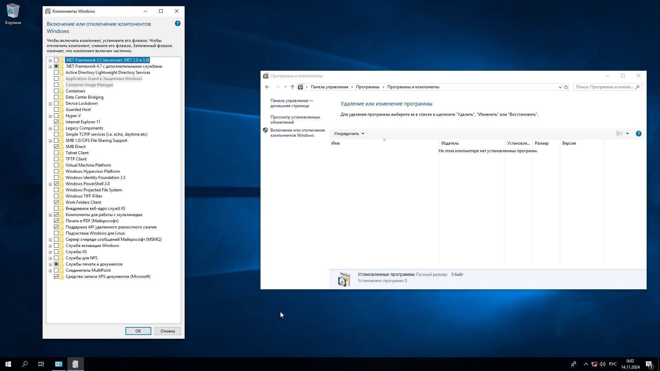Enable Подсистема Windows для Linux checkbox
The image size is (660, 371).
(x=56, y=233)
